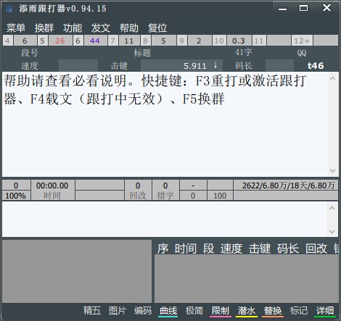The image size is (341, 321).
Task: Click the count 26 in speed bar
Action: coord(60,41)
